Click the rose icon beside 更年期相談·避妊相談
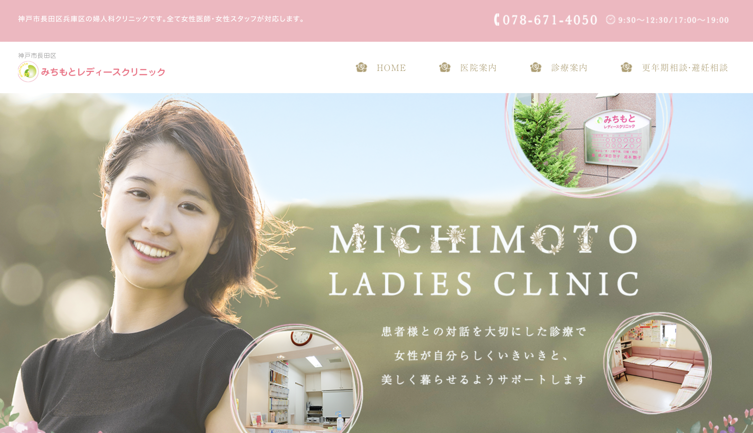Screen dimensions: 753x433 626,67
